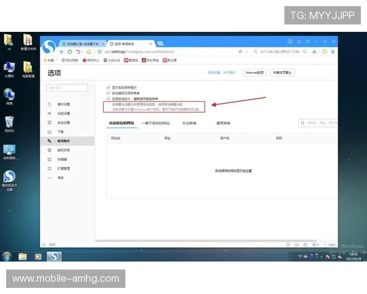Click the green security shield in address bar

point(100,51)
